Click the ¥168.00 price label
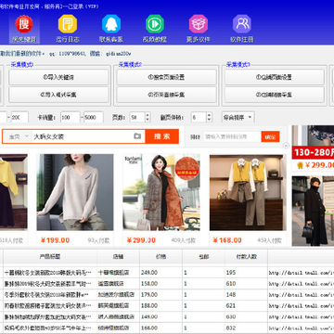 (x=227, y=240)
